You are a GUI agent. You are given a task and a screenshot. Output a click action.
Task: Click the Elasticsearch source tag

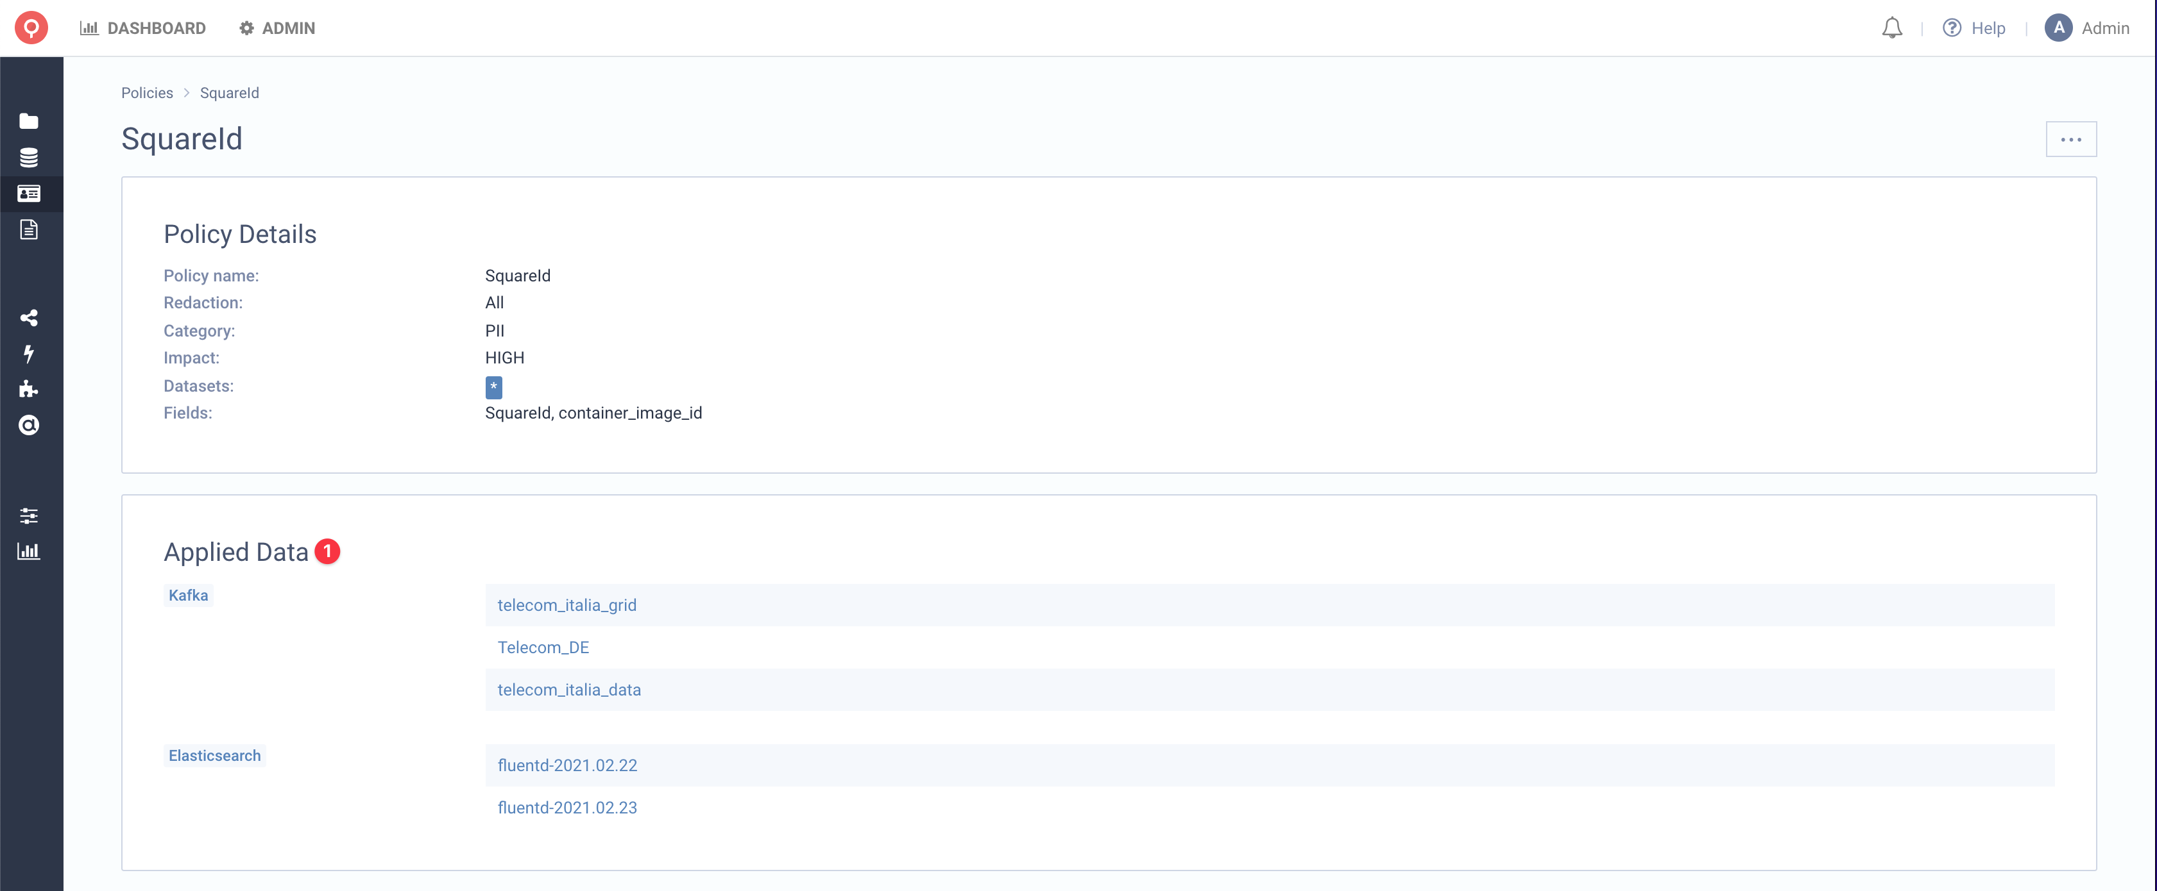214,756
